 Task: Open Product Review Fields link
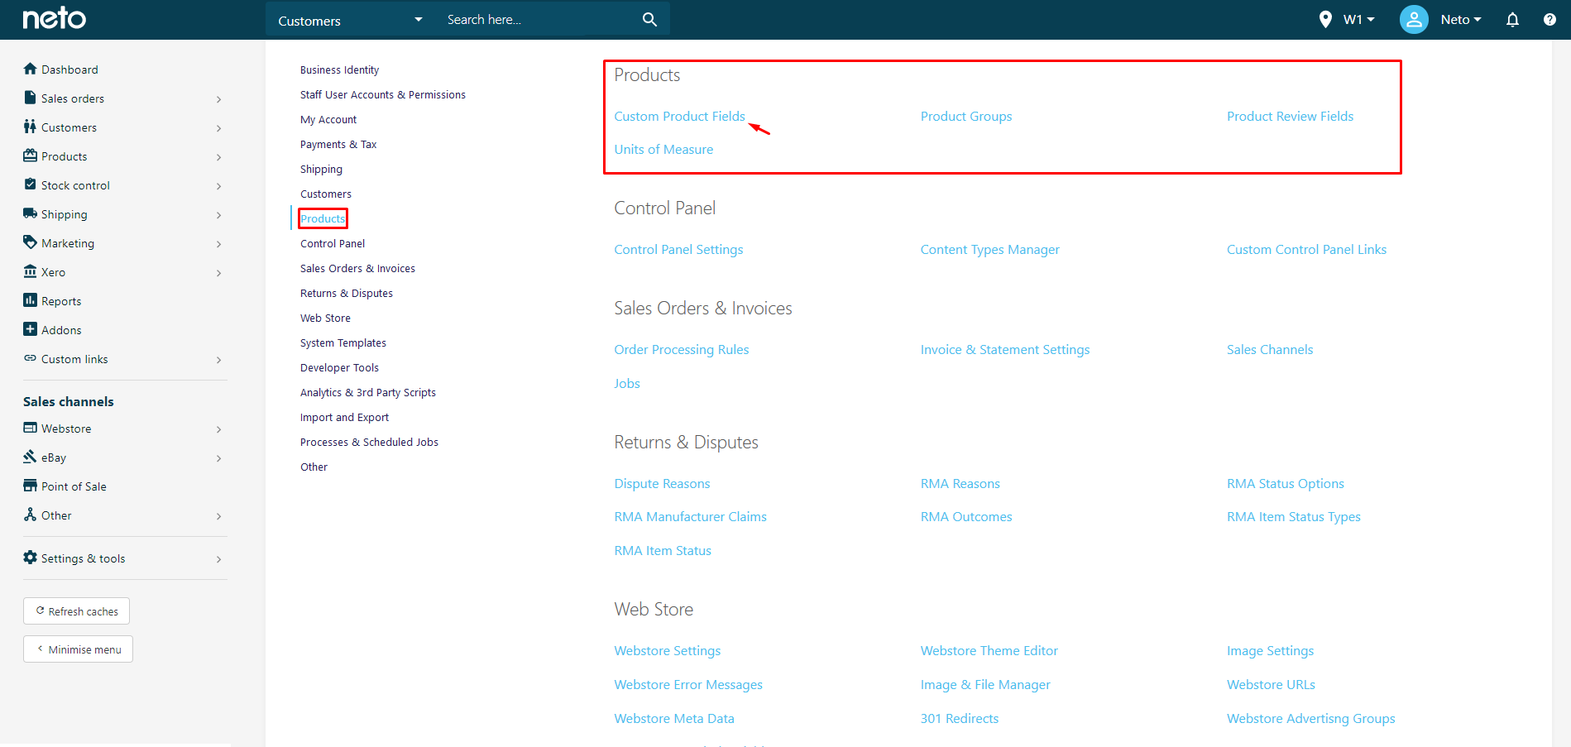pyautogui.click(x=1290, y=116)
